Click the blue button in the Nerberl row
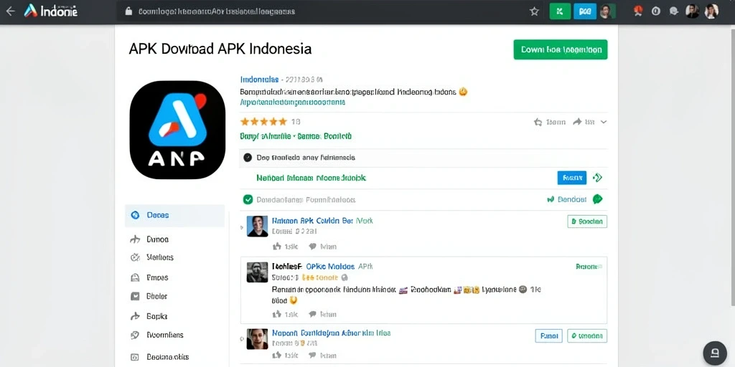Screen dimensions: 735x367 [x=572, y=178]
